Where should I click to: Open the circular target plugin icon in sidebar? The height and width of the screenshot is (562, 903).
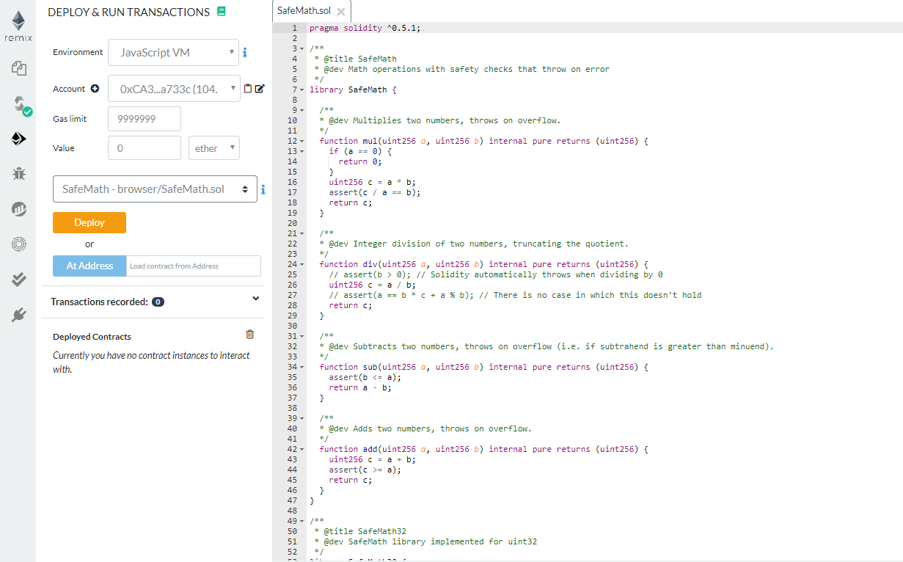(18, 244)
